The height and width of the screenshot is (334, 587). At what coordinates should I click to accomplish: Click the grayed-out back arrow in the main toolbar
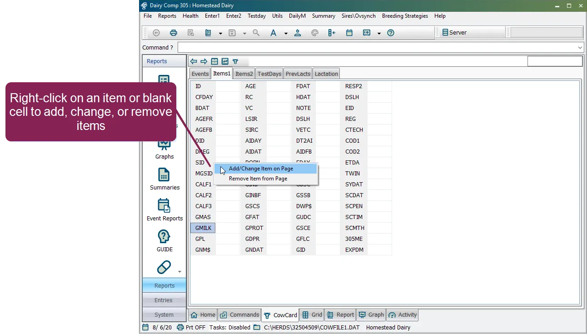[x=156, y=33]
